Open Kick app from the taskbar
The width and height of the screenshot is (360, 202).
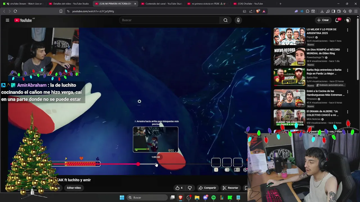tap(230, 198)
